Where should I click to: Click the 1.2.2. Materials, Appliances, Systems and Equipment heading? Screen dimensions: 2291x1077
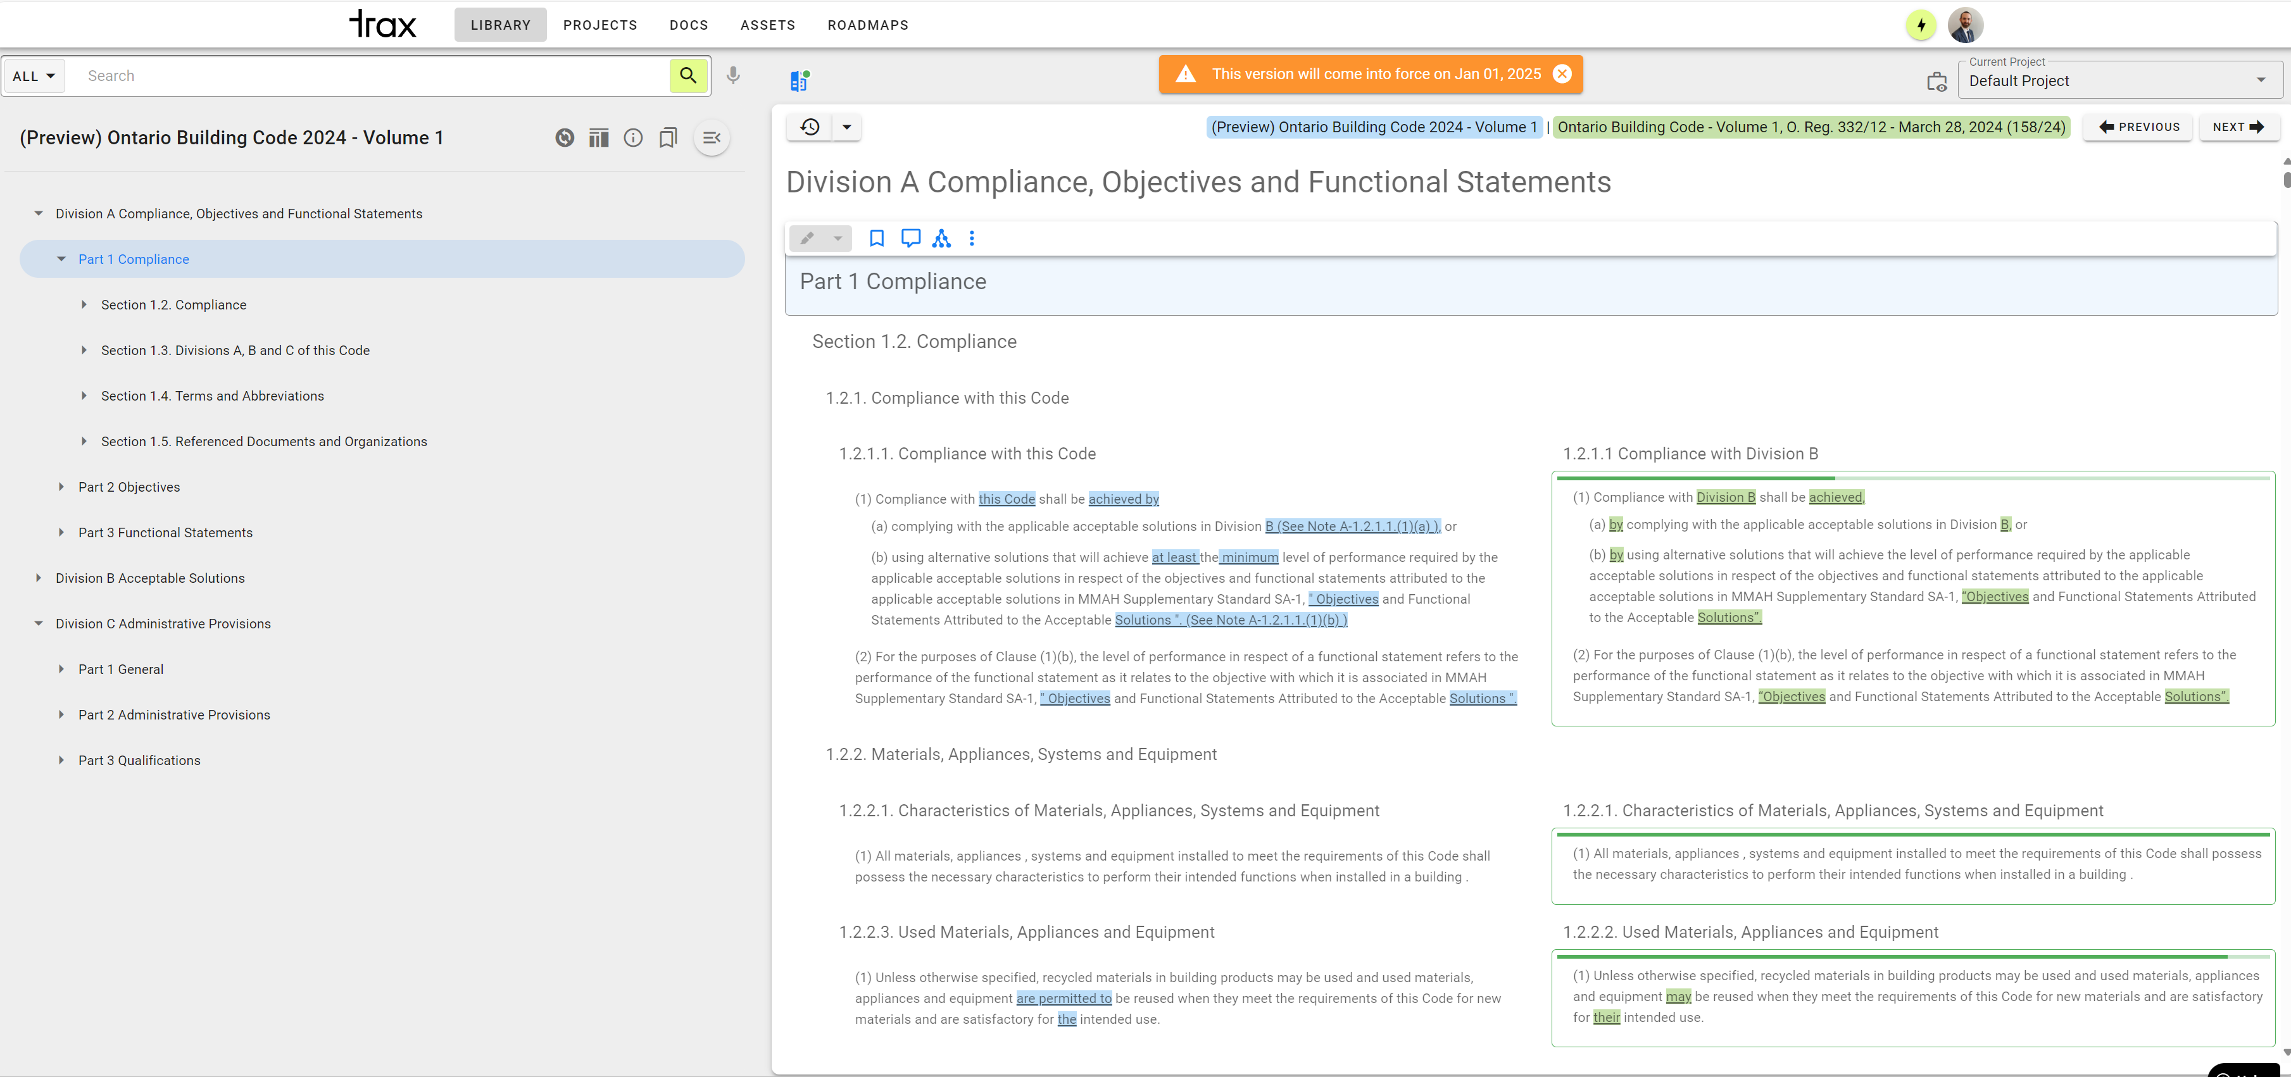[x=1021, y=754]
